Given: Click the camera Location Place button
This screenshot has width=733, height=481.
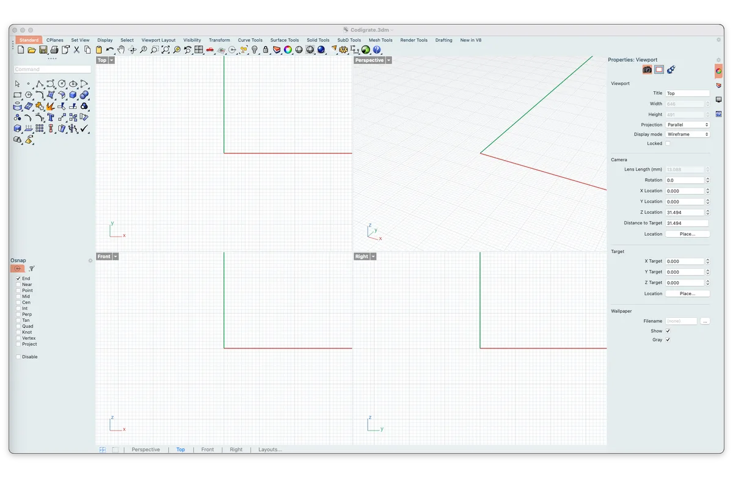Looking at the screenshot, I should (x=687, y=234).
